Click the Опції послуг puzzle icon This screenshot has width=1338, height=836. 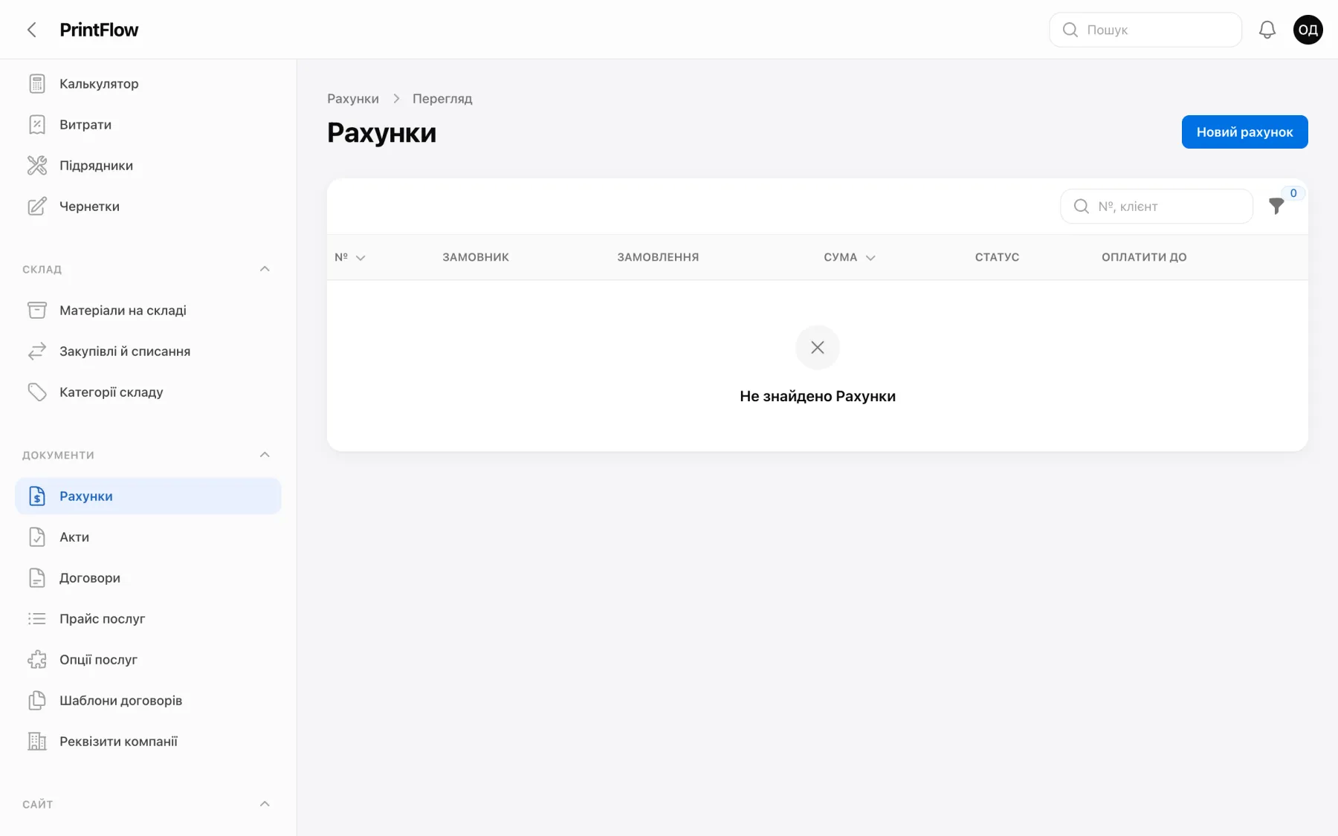(37, 660)
